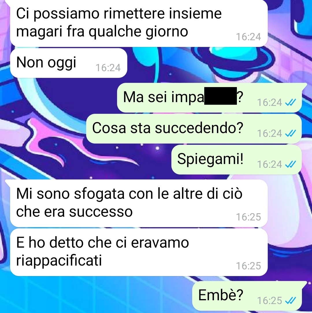
Task: Tap the 'Ma sei impa' message with censored word
Action: (x=209, y=98)
